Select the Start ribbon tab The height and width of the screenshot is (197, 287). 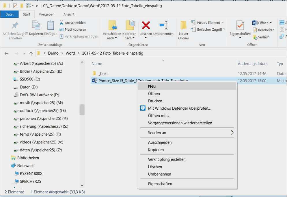[x=27, y=14]
